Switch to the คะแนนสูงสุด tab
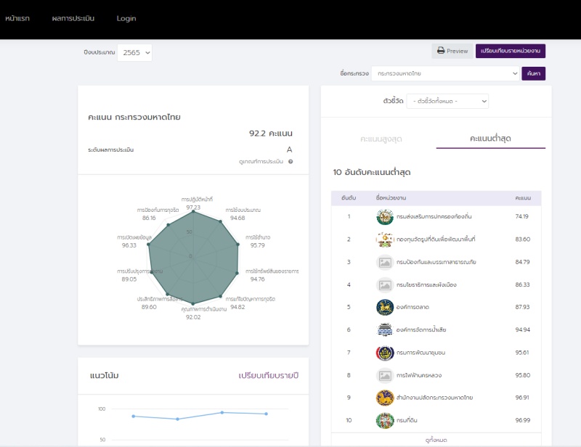Screen dimensions: 581x447 click(381, 138)
